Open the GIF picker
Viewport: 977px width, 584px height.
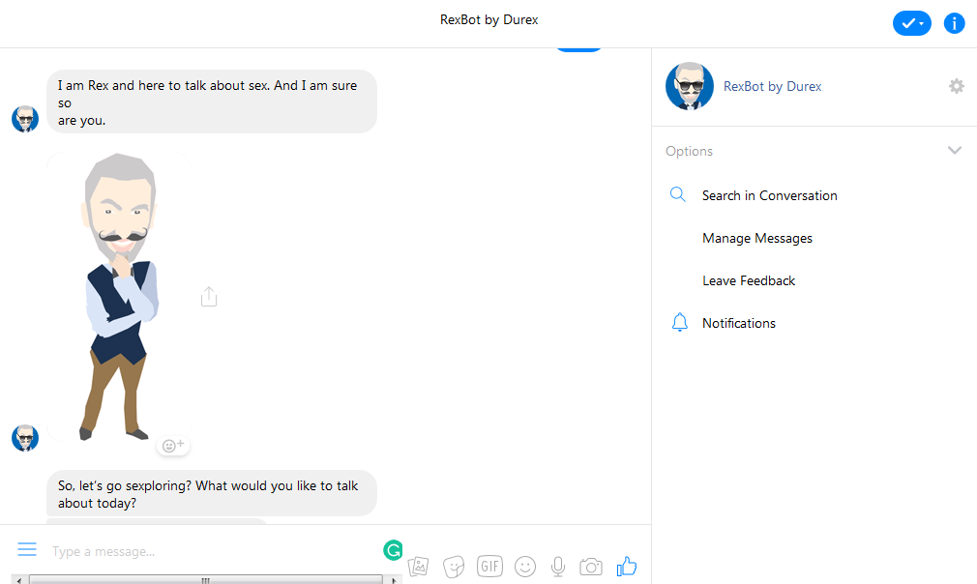[x=489, y=566]
